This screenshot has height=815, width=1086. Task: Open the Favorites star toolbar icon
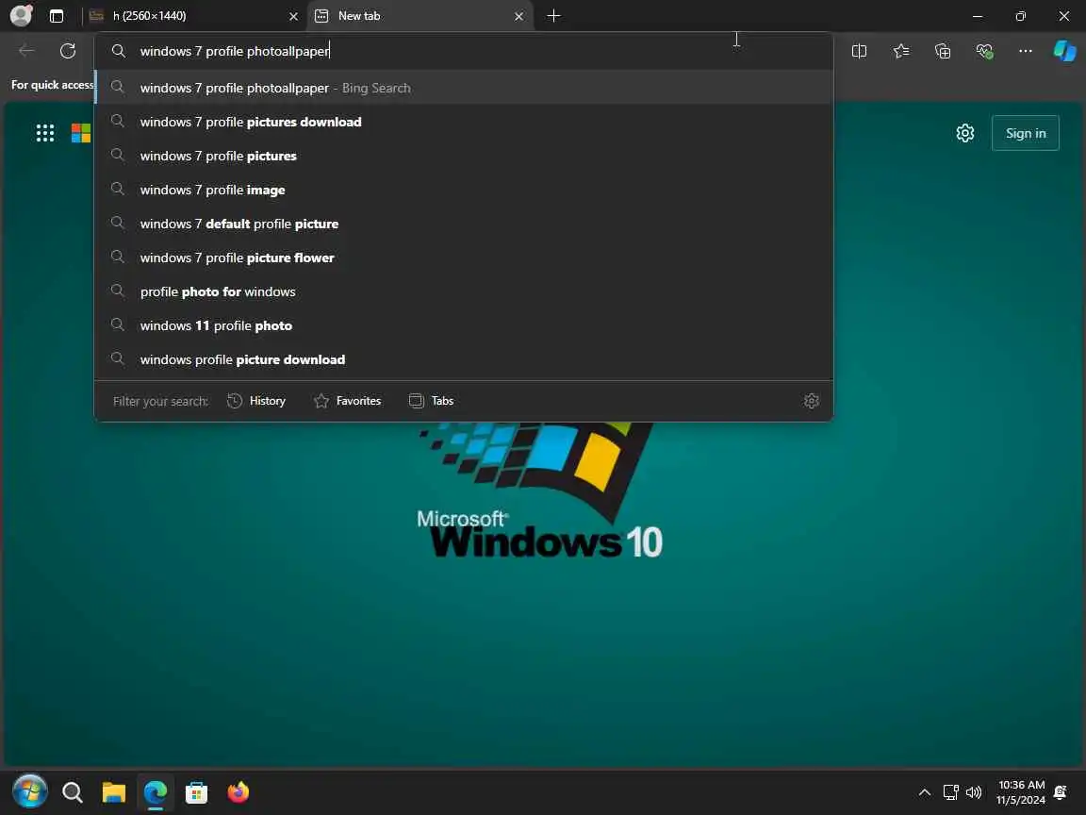click(901, 51)
